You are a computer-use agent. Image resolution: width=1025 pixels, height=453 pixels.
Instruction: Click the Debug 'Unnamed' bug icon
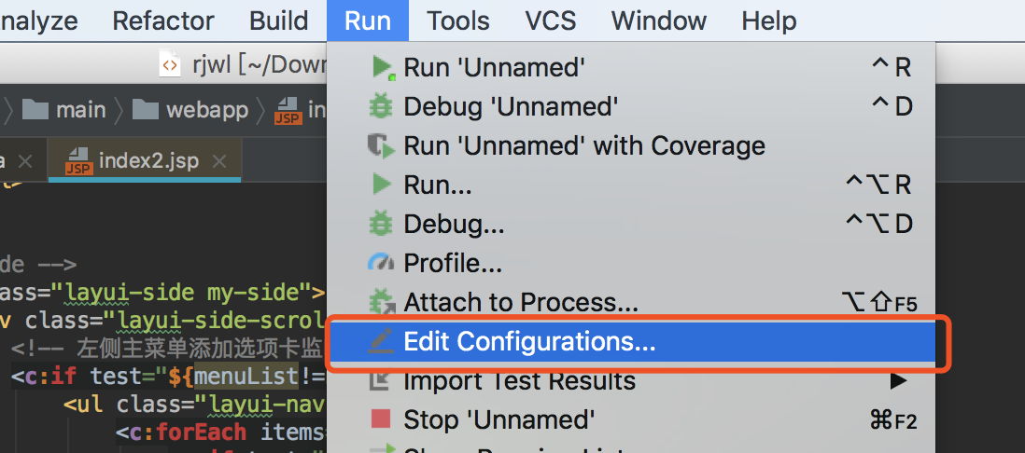click(x=381, y=106)
